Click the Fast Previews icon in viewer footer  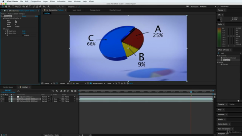119,83
